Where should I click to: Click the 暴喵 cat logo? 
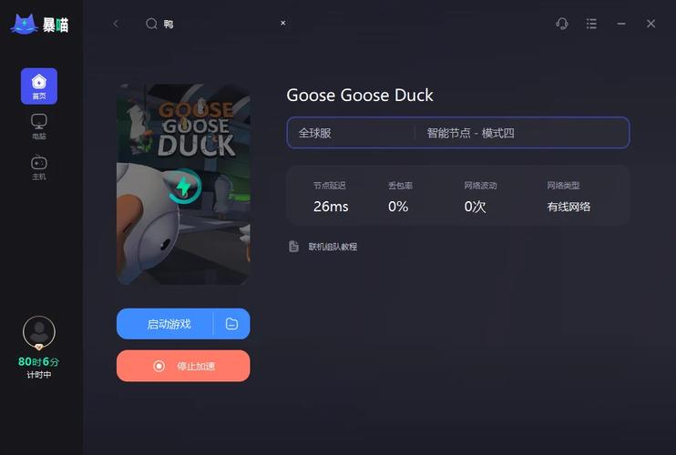[40, 25]
